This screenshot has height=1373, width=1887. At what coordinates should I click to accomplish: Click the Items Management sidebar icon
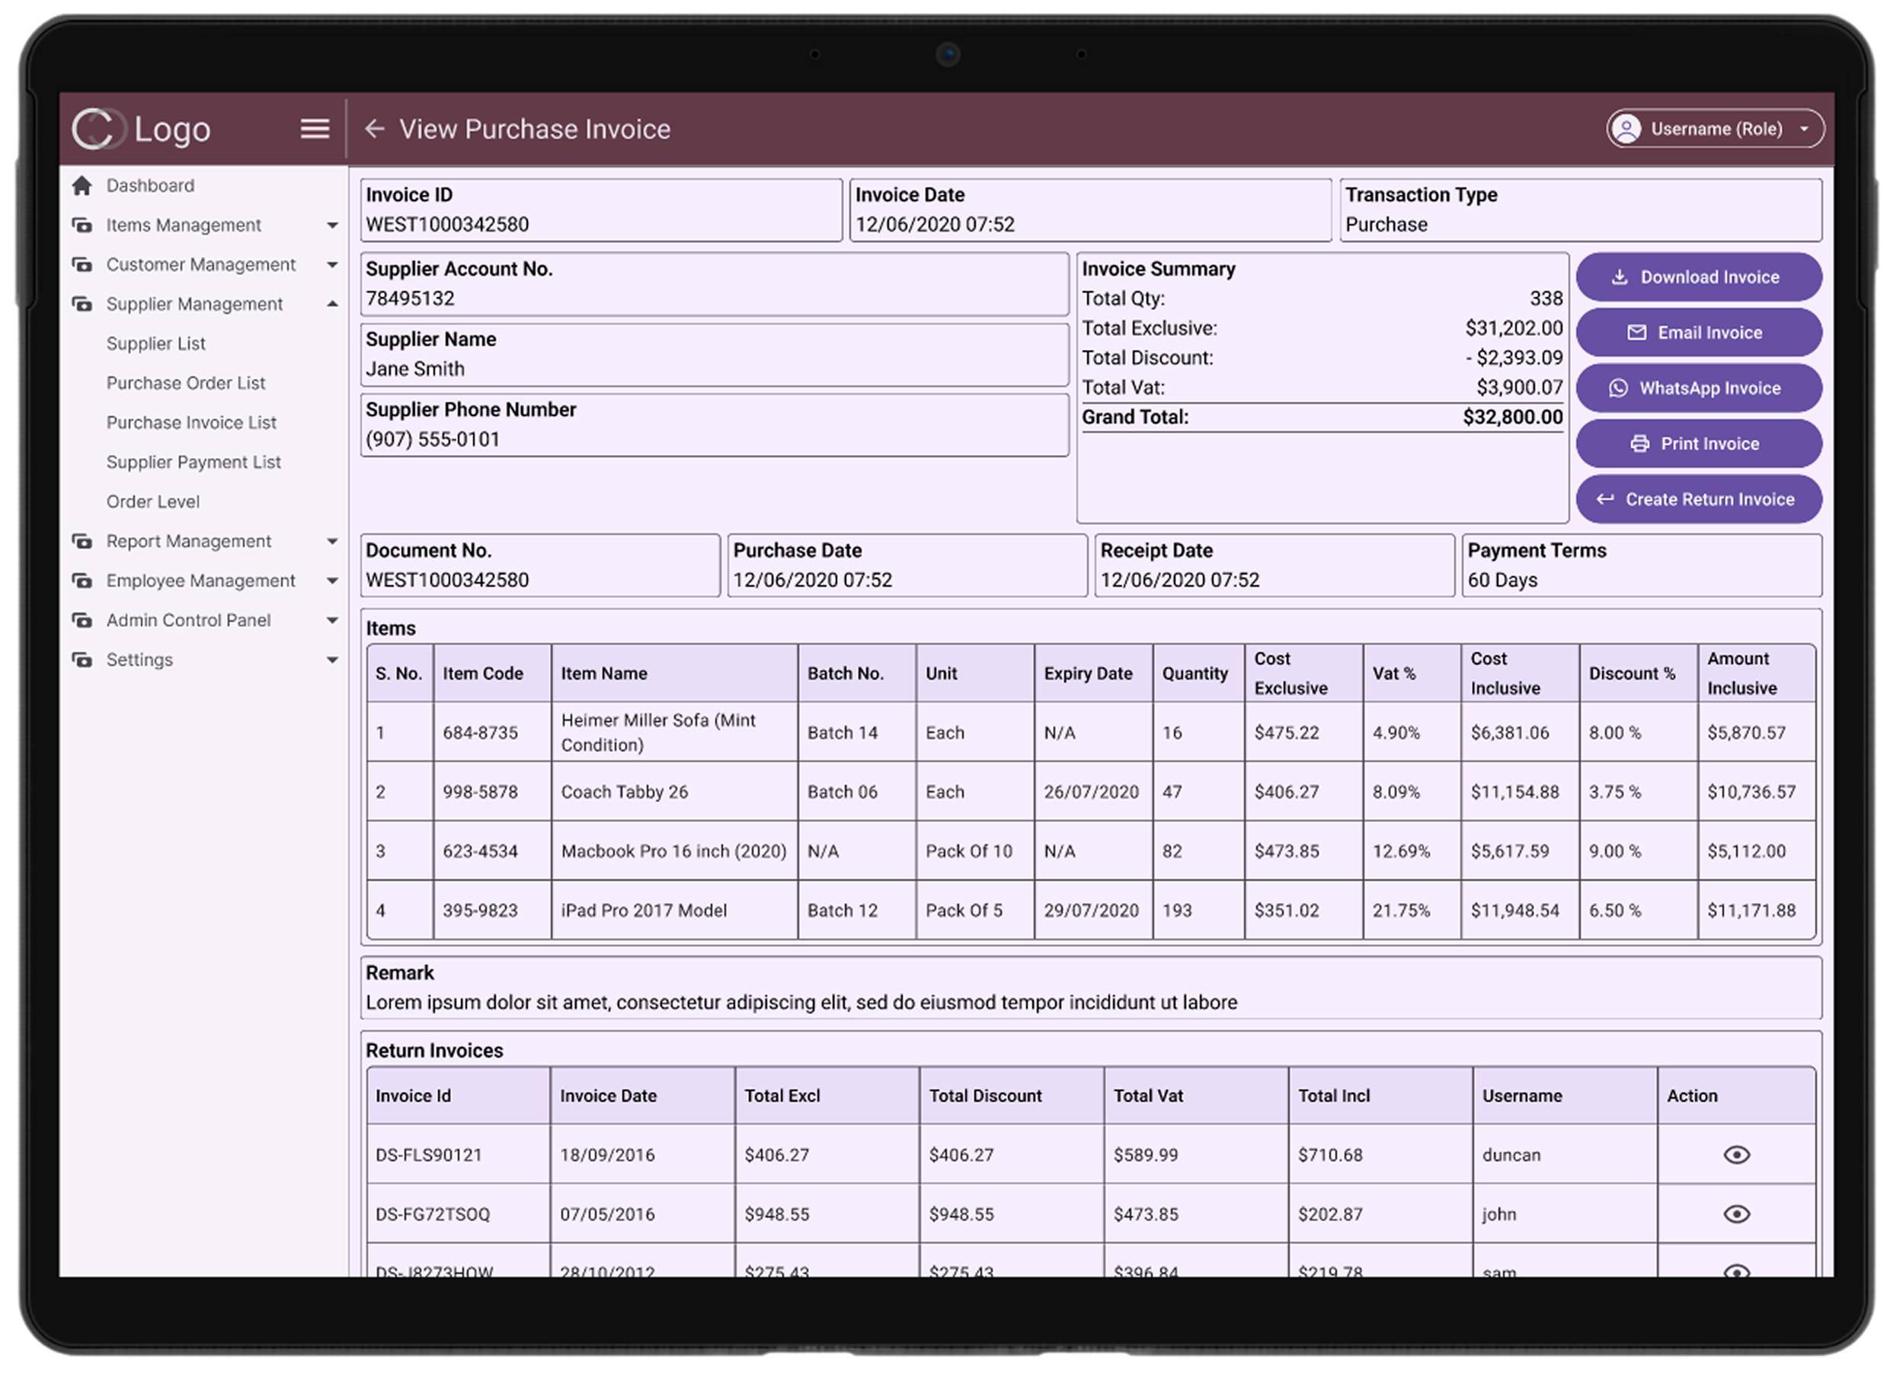tap(82, 226)
